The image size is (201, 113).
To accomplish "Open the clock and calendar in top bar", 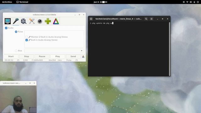I will coord(100,2).
